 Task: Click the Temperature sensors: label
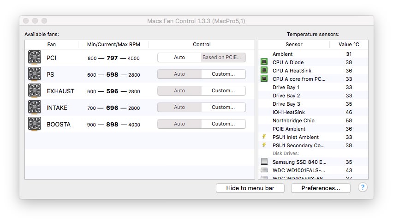[313, 34]
